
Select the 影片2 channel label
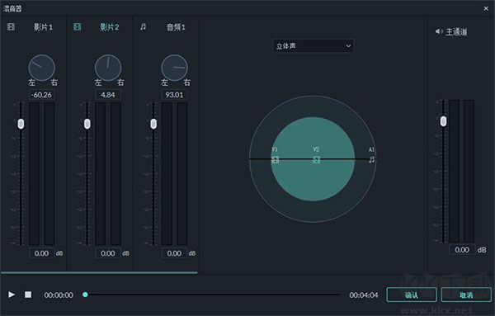click(110, 27)
